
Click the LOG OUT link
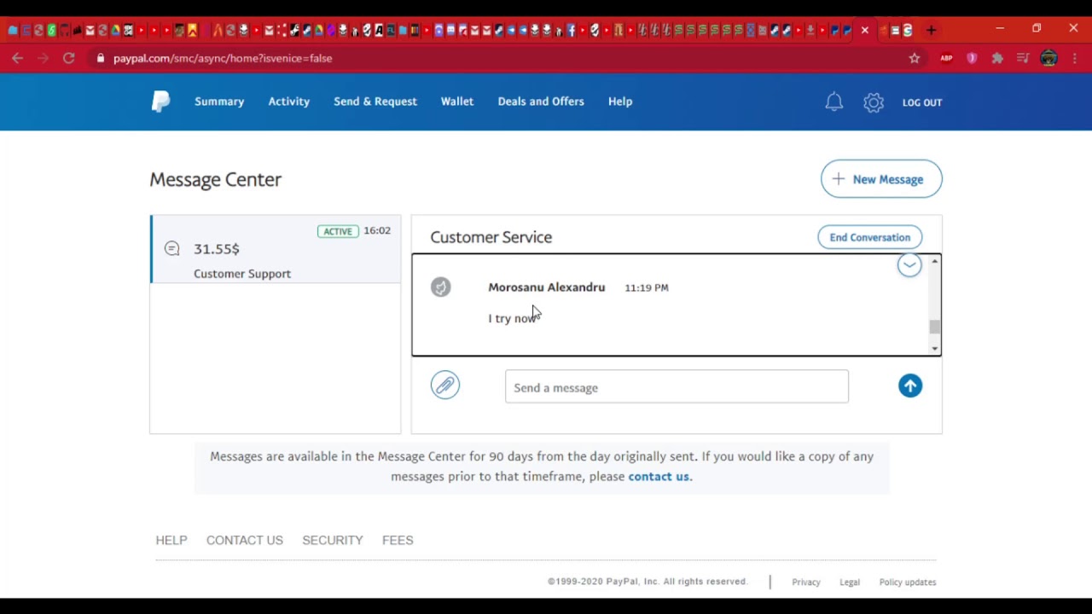[922, 102]
